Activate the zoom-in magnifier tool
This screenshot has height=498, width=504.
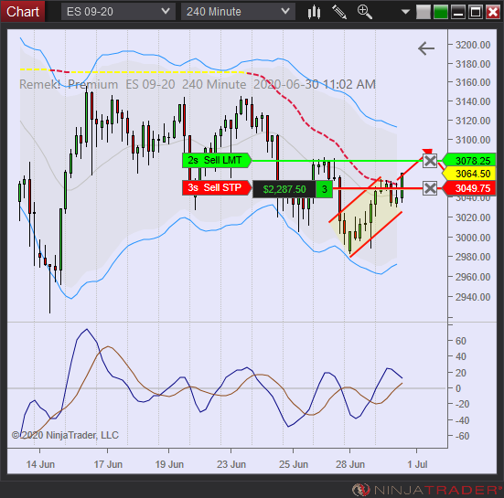(365, 12)
